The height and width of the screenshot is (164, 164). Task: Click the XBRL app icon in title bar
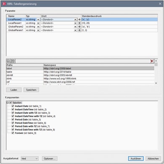[5, 4]
